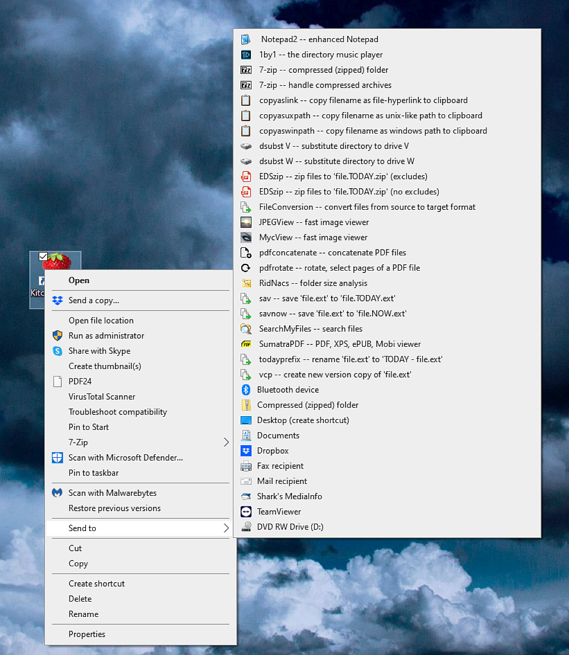
Task: Send to Documents
Action: (387, 436)
